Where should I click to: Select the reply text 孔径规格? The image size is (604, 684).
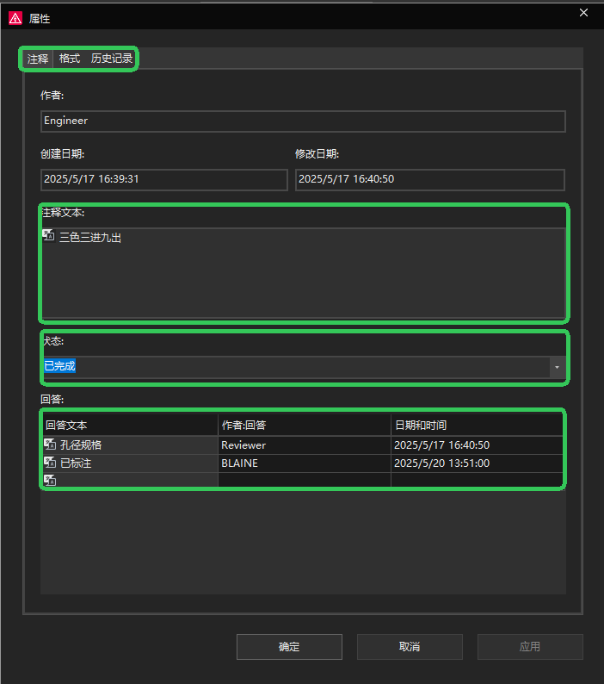[x=81, y=445]
